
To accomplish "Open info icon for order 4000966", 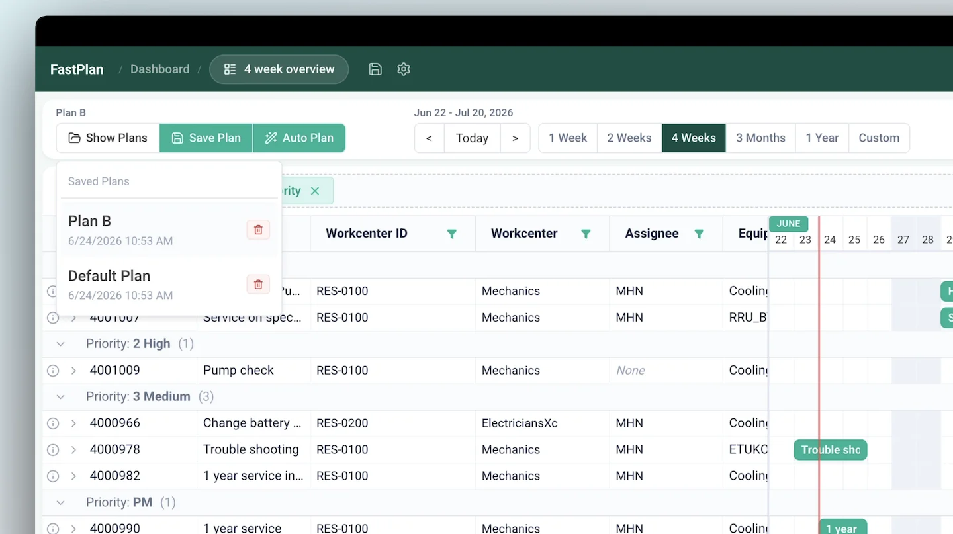I will coord(53,423).
